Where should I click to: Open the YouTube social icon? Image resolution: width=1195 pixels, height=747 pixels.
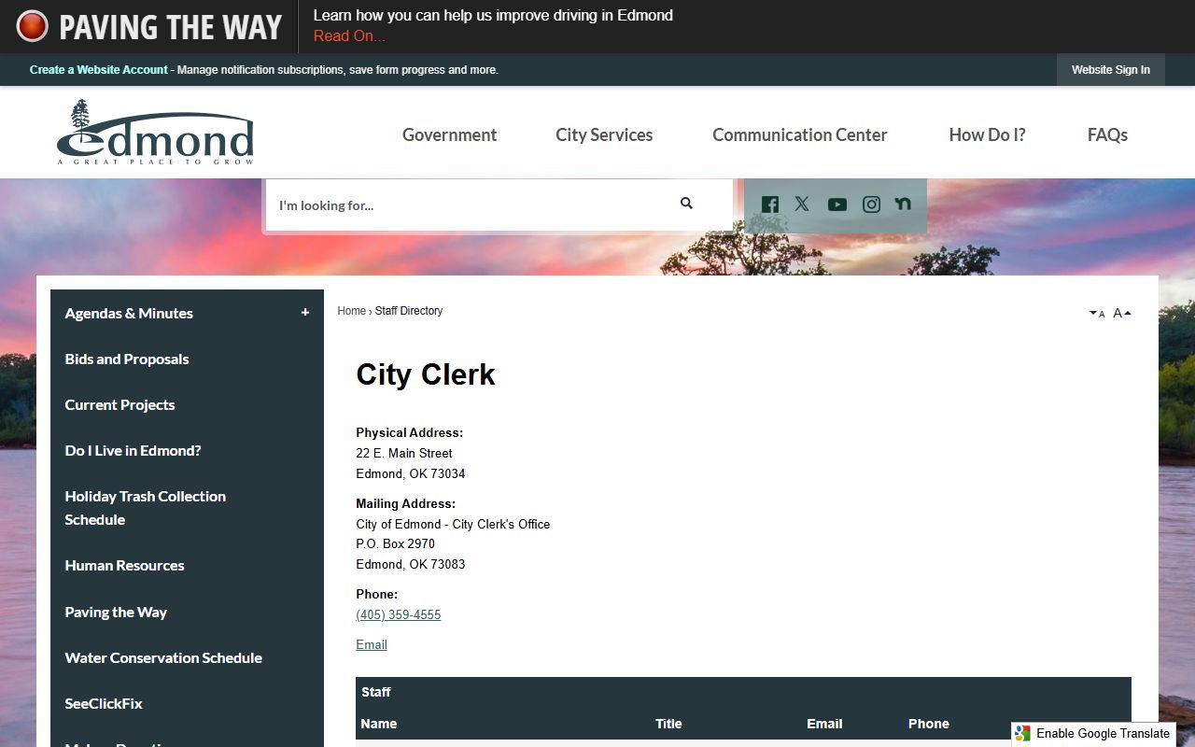(x=837, y=204)
